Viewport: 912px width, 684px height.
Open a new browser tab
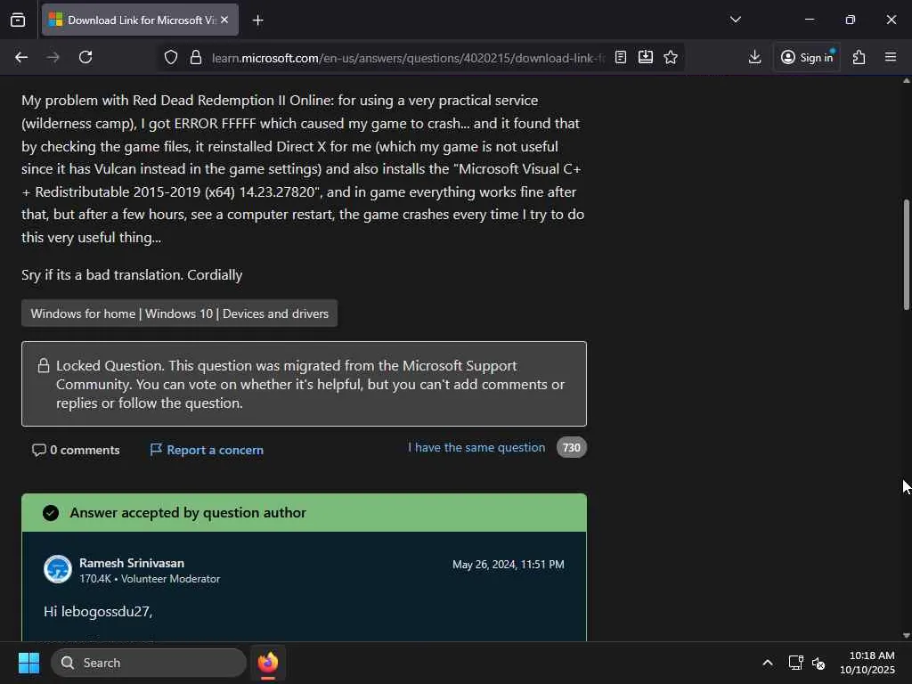[257, 20]
